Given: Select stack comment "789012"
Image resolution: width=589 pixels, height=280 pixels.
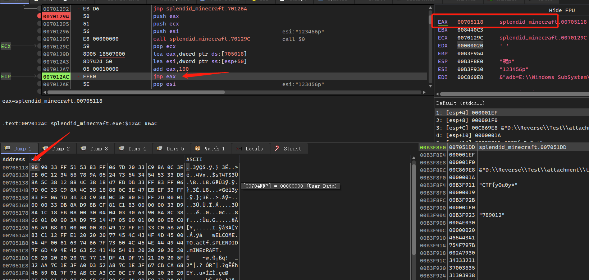Looking at the screenshot, I should click(x=492, y=215).
